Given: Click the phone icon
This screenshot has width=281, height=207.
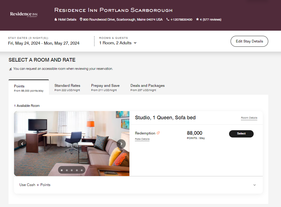Looking at the screenshot, I should [168, 19].
